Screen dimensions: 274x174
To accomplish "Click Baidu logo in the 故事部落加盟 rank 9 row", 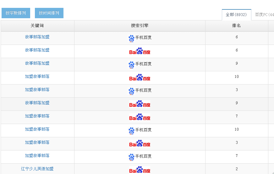I will coord(140,104).
